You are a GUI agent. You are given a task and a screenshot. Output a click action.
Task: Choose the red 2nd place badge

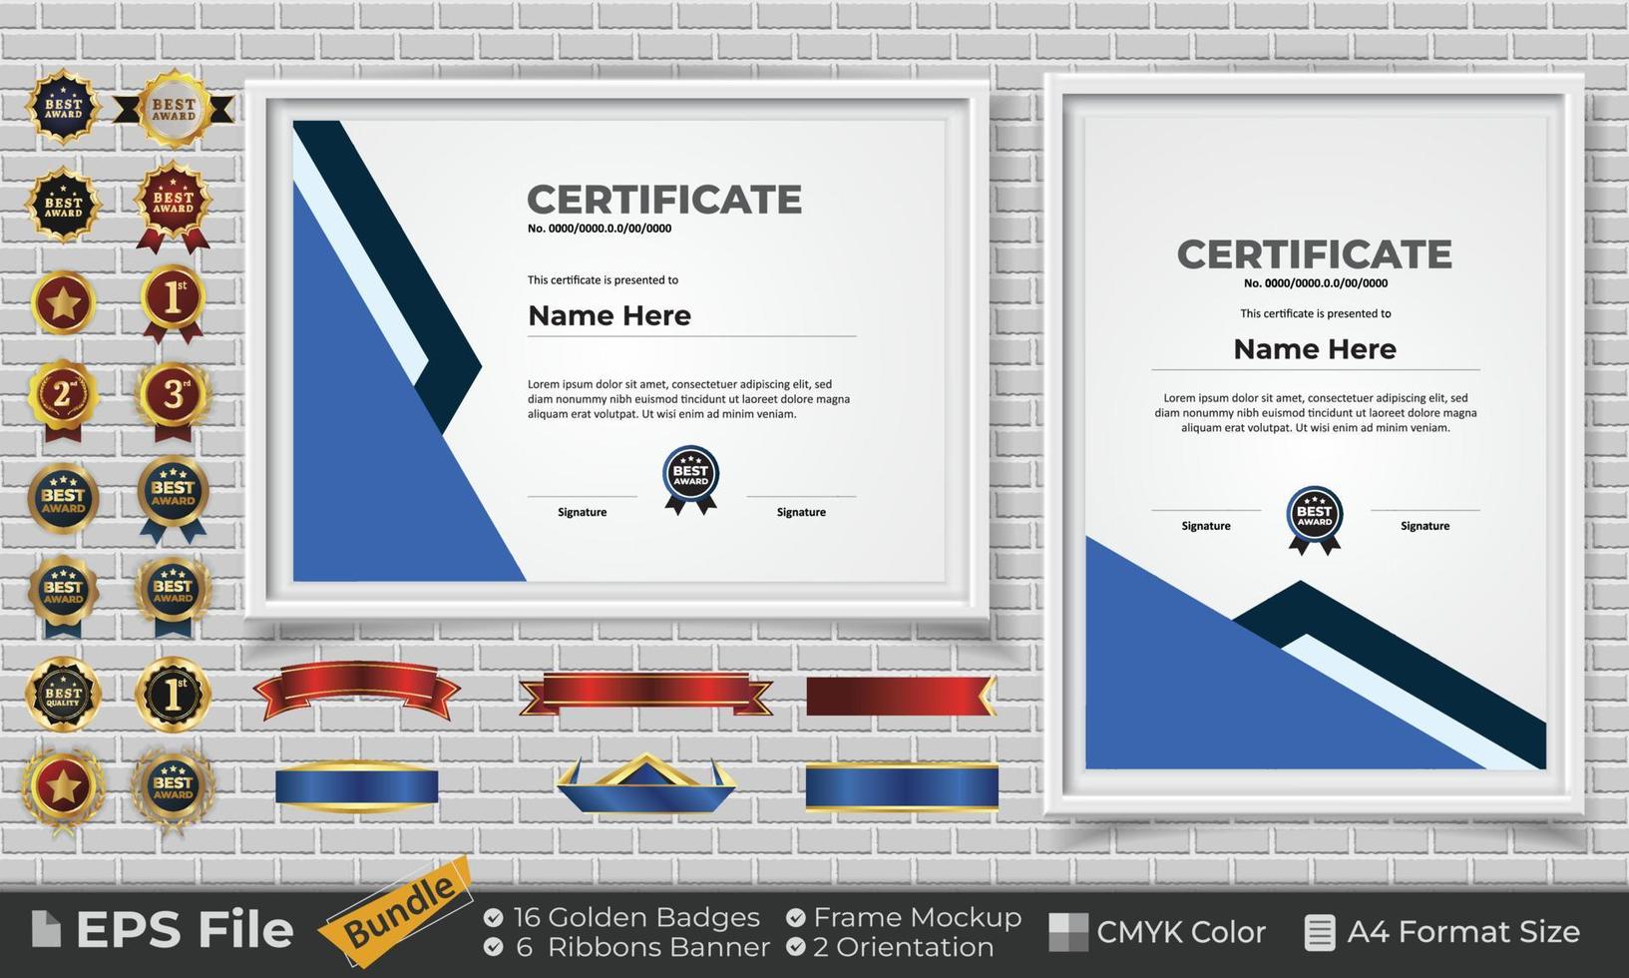pyautogui.click(x=64, y=399)
